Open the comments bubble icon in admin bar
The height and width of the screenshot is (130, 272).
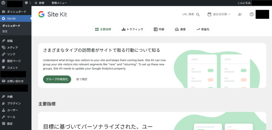[x=26, y=3]
